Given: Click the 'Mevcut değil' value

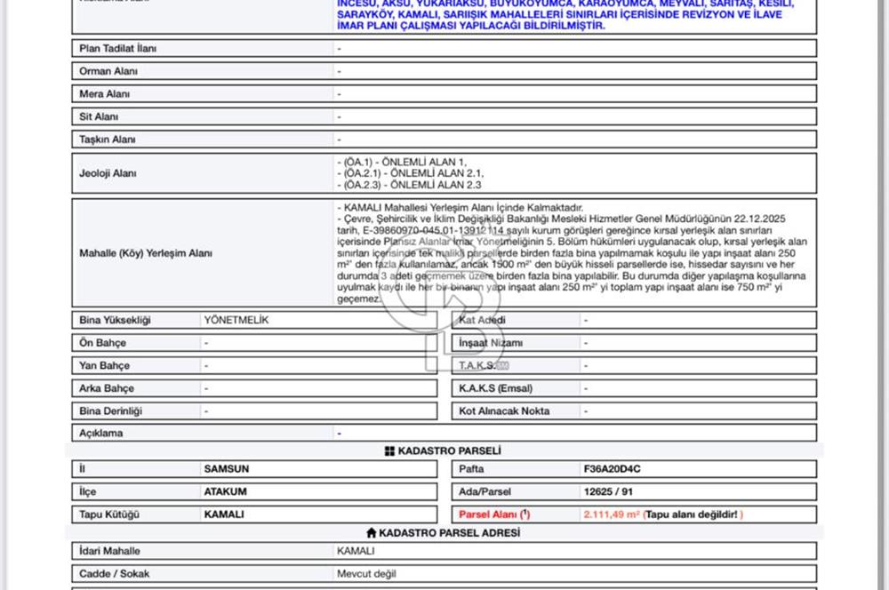Looking at the screenshot, I should click(x=367, y=574).
